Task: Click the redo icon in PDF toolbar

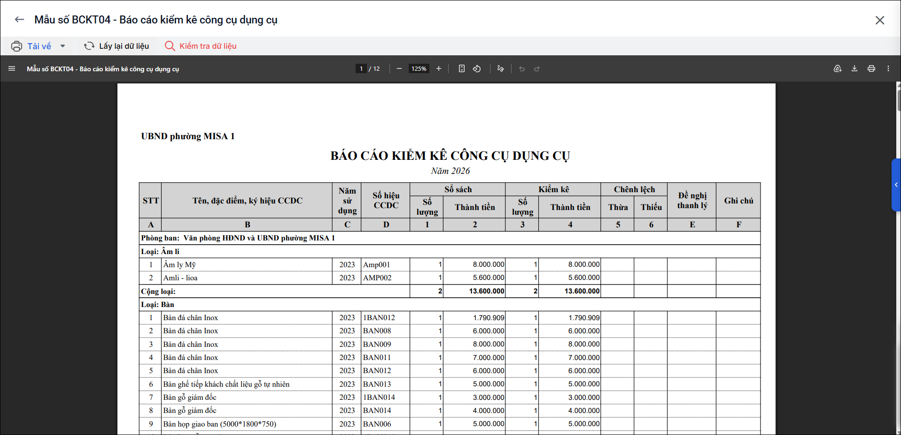Action: pos(537,68)
